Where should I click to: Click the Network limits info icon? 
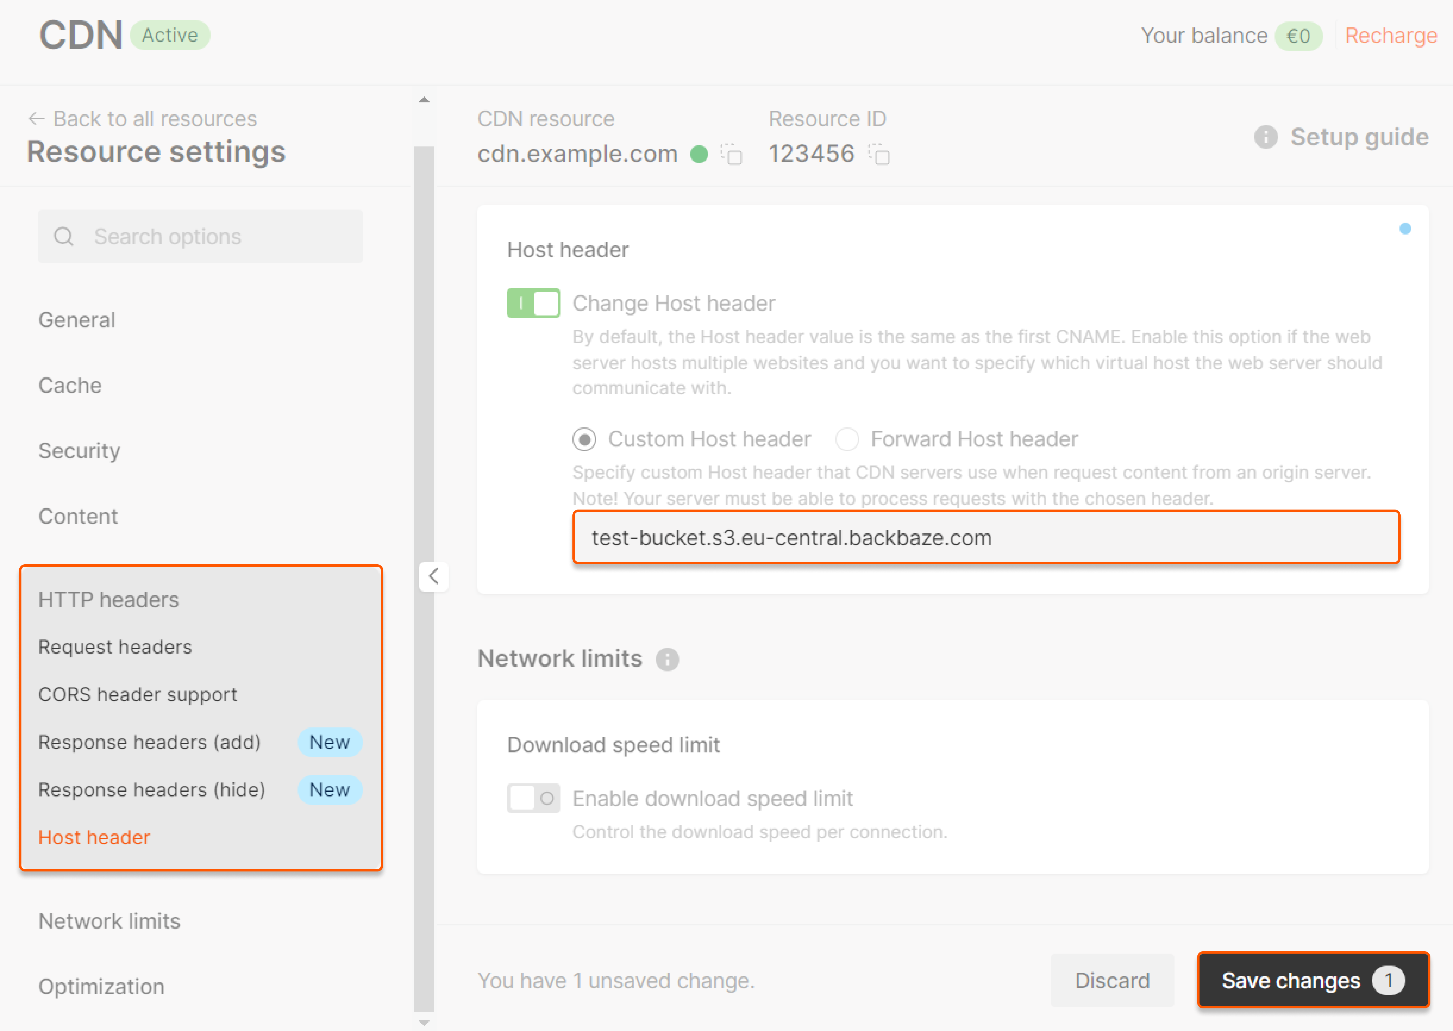(x=667, y=659)
